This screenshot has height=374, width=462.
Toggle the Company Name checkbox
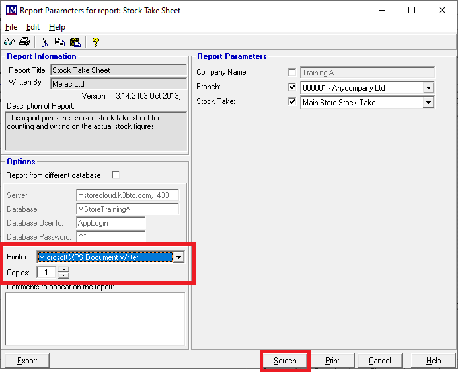click(292, 72)
